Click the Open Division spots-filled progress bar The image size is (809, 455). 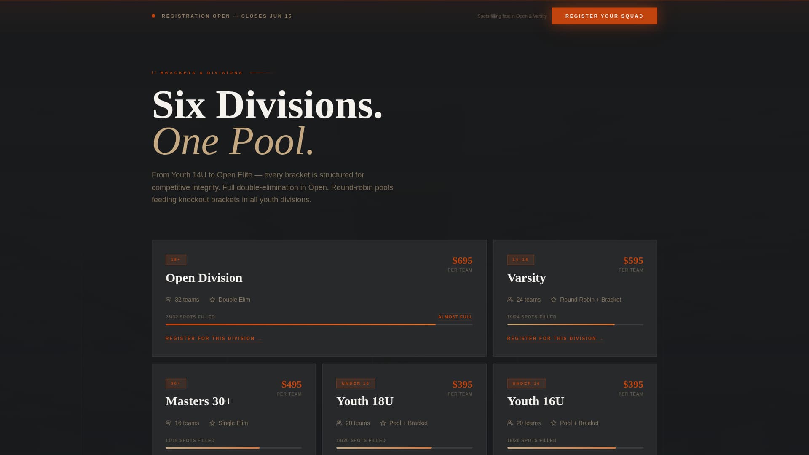(x=319, y=324)
